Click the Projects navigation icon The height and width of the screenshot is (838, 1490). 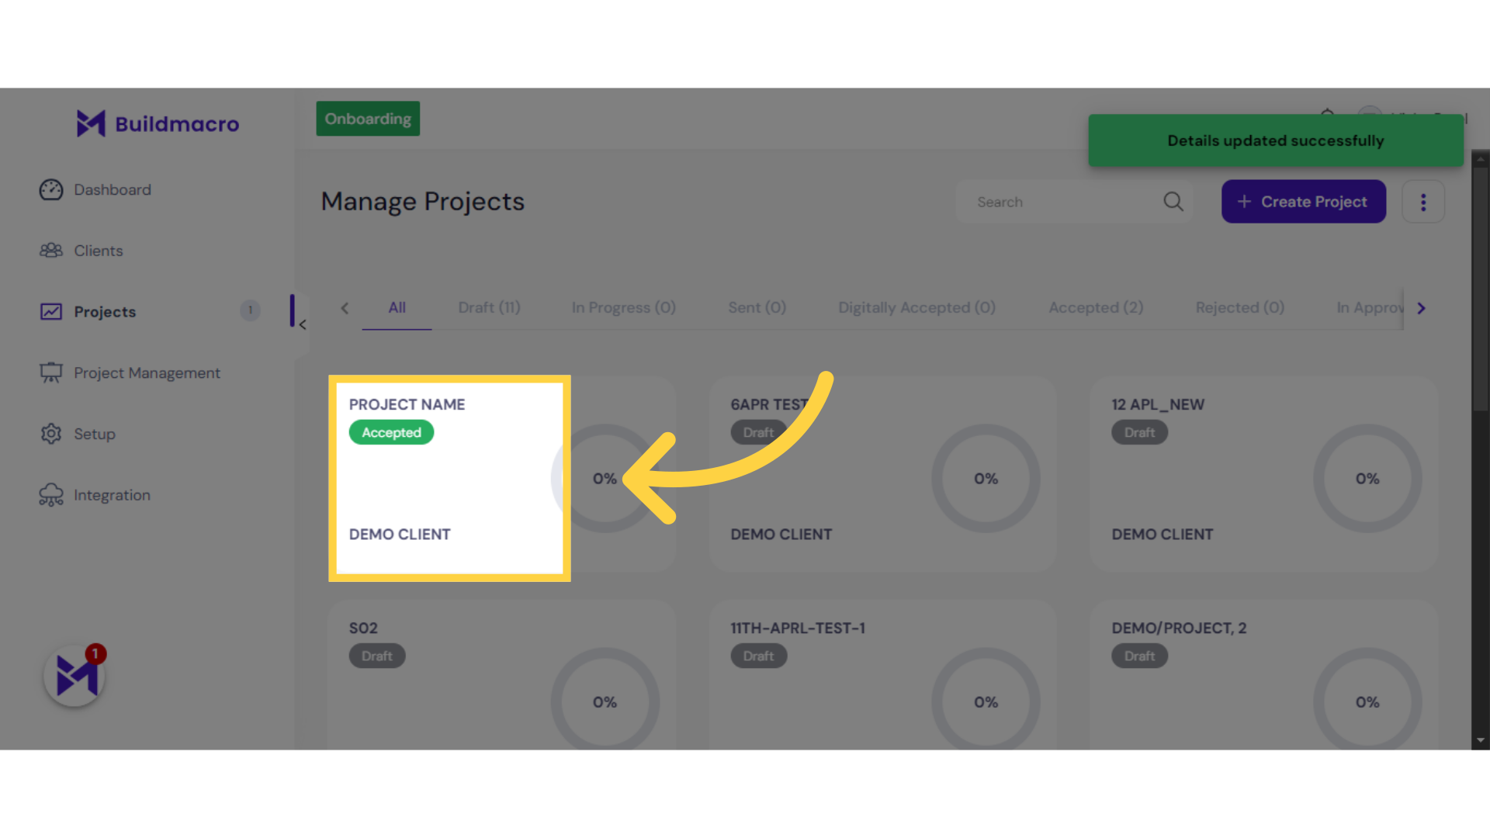(x=51, y=311)
